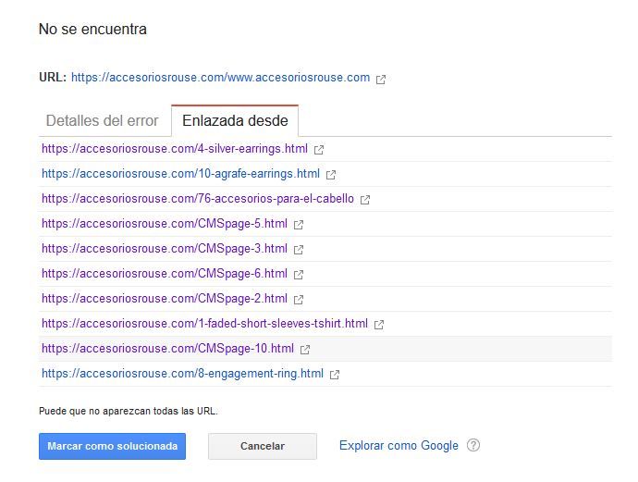This screenshot has width=638, height=482.
Task: Select the Enlazada desde tab
Action: (235, 121)
